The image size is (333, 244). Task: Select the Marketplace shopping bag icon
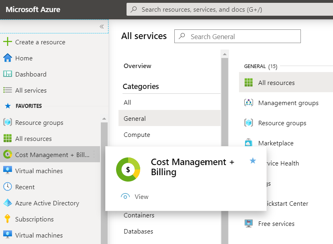click(249, 143)
